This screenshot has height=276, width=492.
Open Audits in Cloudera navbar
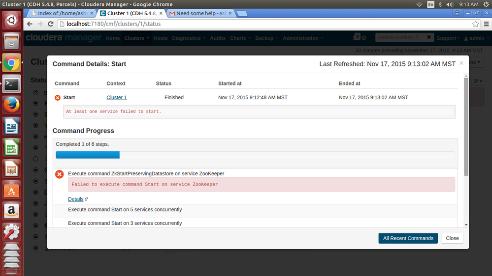[218, 38]
